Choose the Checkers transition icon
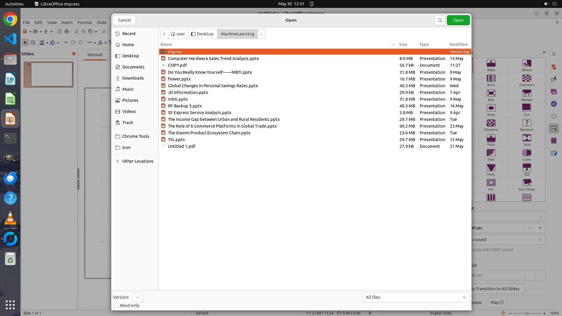The image size is (562, 316). (x=526, y=78)
